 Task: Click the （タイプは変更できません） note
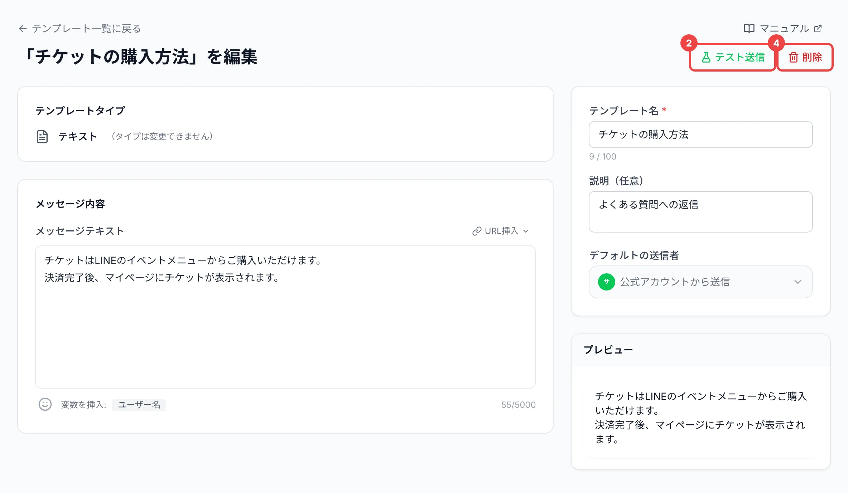[162, 136]
